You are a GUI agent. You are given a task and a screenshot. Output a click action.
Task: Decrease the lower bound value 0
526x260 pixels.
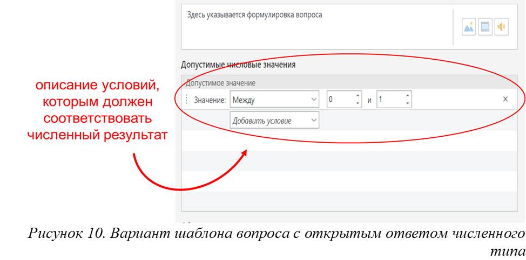tap(357, 103)
